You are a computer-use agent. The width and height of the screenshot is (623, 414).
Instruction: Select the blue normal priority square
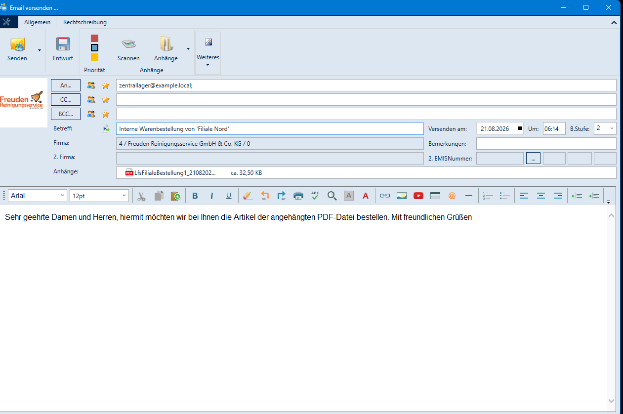coord(94,48)
